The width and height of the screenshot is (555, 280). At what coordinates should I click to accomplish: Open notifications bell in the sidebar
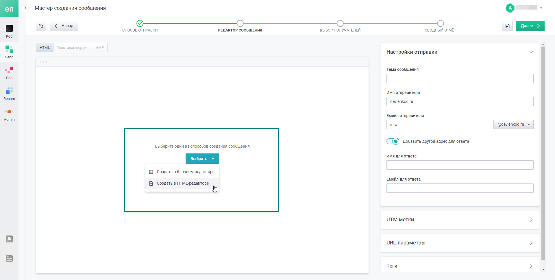point(9,239)
